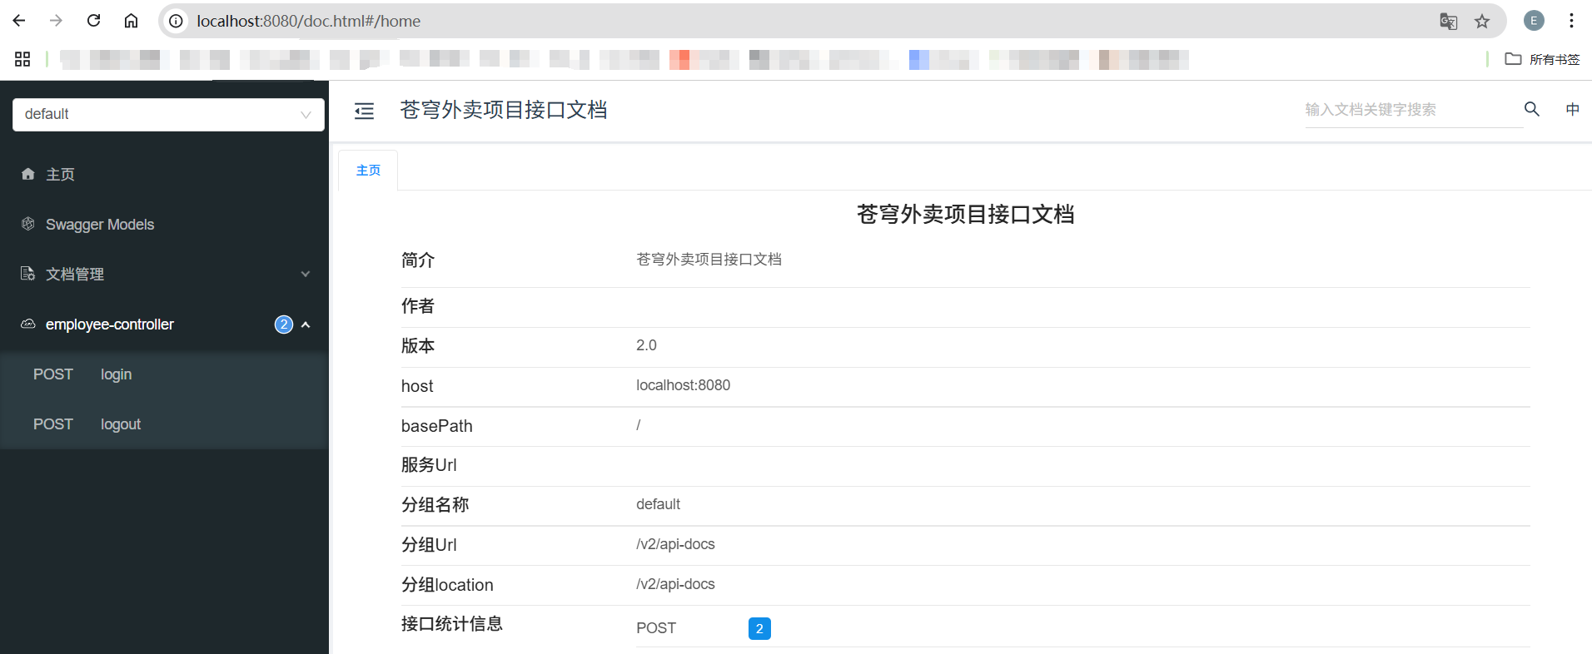This screenshot has width=1592, height=654.
Task: Click the search magnifier icon
Action: click(x=1532, y=109)
